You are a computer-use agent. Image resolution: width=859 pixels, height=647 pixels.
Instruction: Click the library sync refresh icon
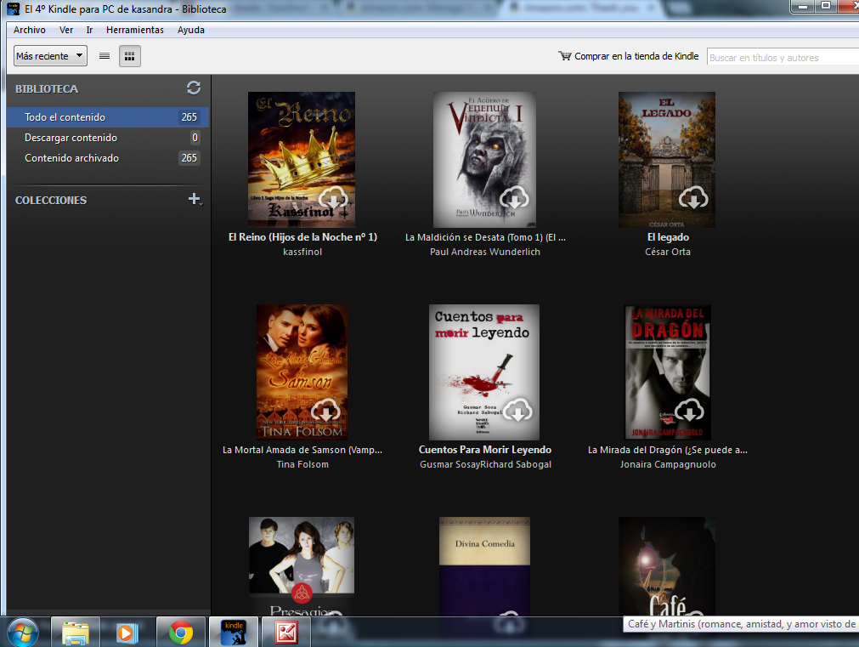click(x=194, y=88)
